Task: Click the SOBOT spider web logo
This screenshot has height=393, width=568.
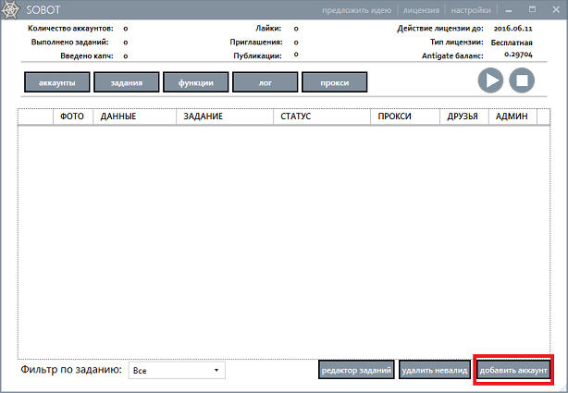Action: pyautogui.click(x=12, y=10)
